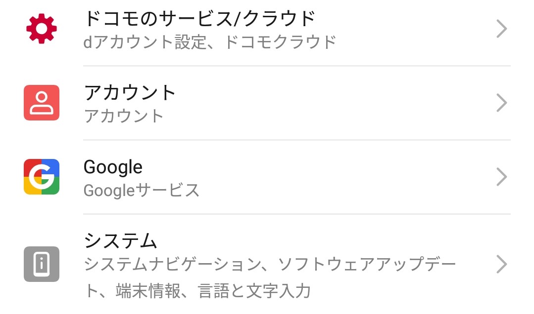Tap the red person Account icon
The width and height of the screenshot is (534, 314).
[x=42, y=103]
